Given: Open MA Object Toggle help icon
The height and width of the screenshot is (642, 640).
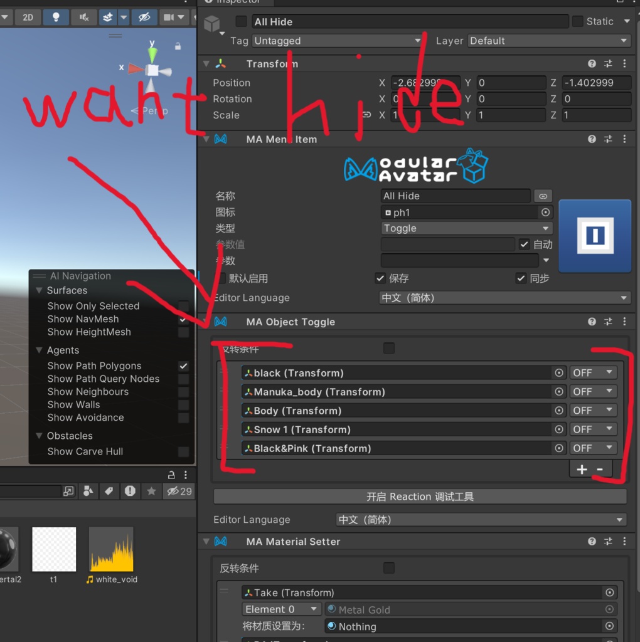Looking at the screenshot, I should coord(592,322).
